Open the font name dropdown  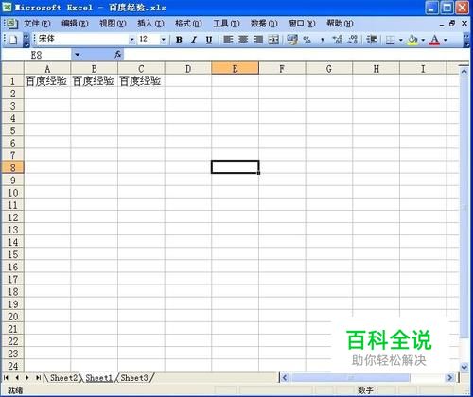tap(132, 40)
